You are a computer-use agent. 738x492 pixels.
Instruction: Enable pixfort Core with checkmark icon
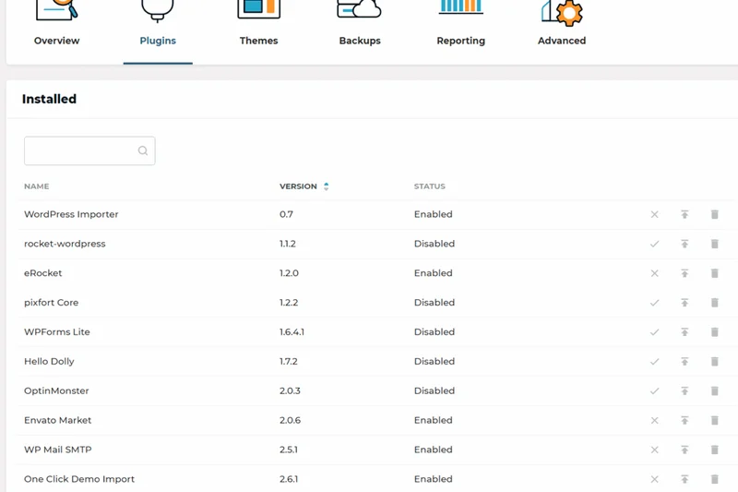coord(654,303)
